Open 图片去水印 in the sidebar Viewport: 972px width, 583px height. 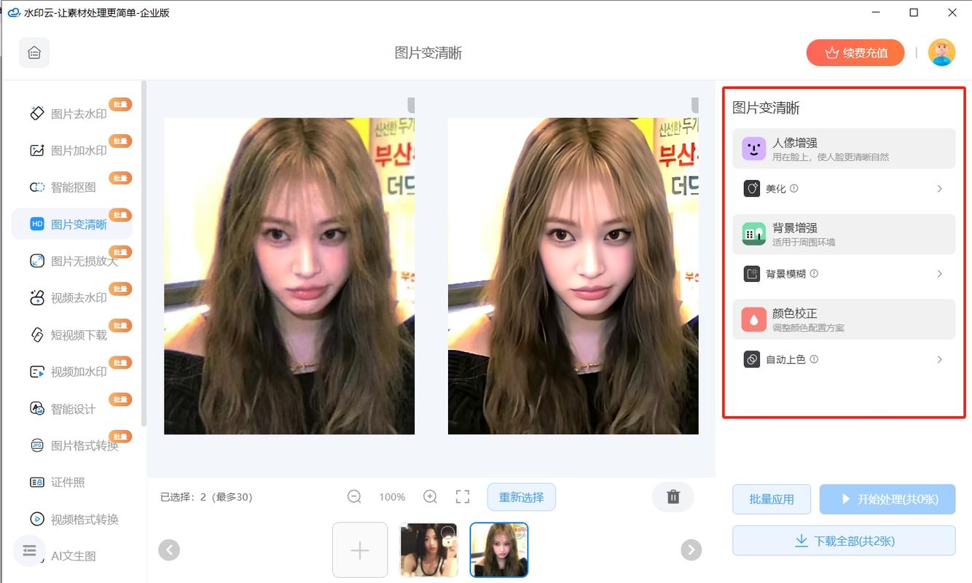(78, 114)
